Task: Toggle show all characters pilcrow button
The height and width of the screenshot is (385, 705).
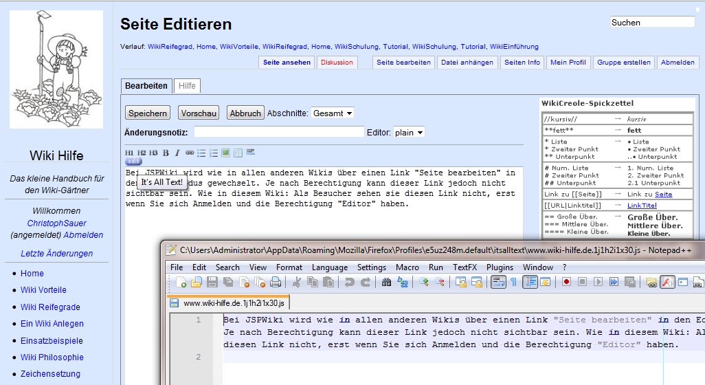Action: click(513, 282)
